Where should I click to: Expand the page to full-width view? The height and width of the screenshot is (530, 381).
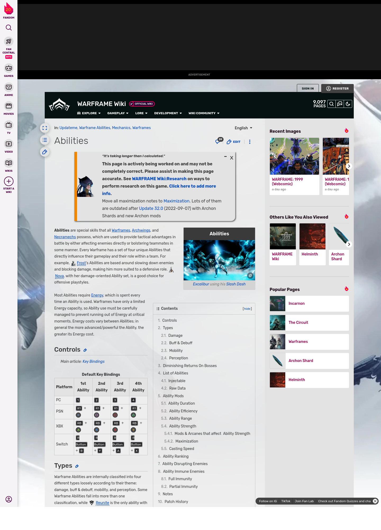[45, 128]
